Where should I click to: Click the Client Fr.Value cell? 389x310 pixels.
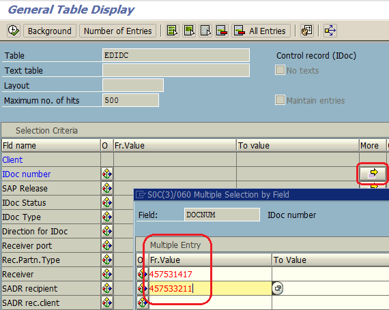pos(175,159)
